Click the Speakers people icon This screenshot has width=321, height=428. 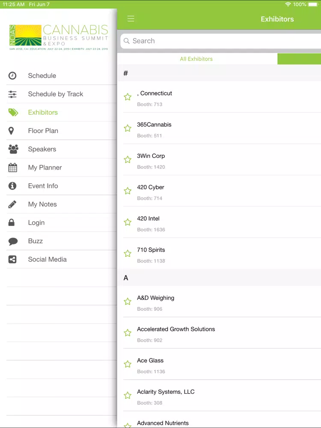tap(13, 149)
